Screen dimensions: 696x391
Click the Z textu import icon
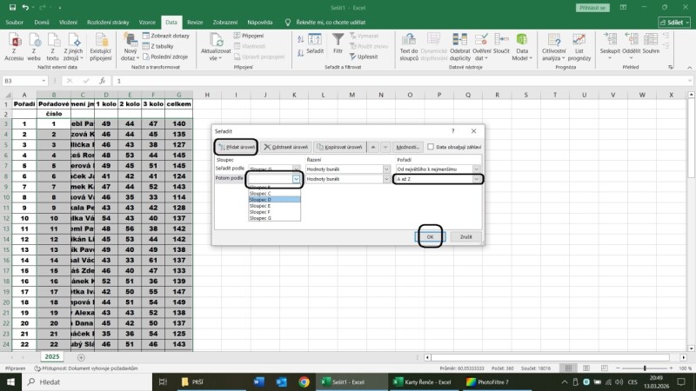coord(53,47)
